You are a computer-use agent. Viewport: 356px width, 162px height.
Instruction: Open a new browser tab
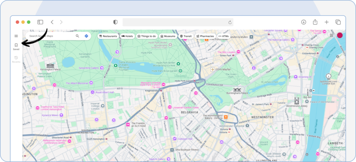tap(326, 22)
